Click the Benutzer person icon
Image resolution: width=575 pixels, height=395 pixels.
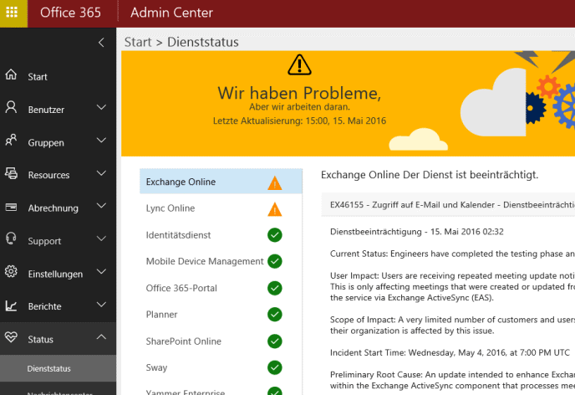[x=11, y=107]
